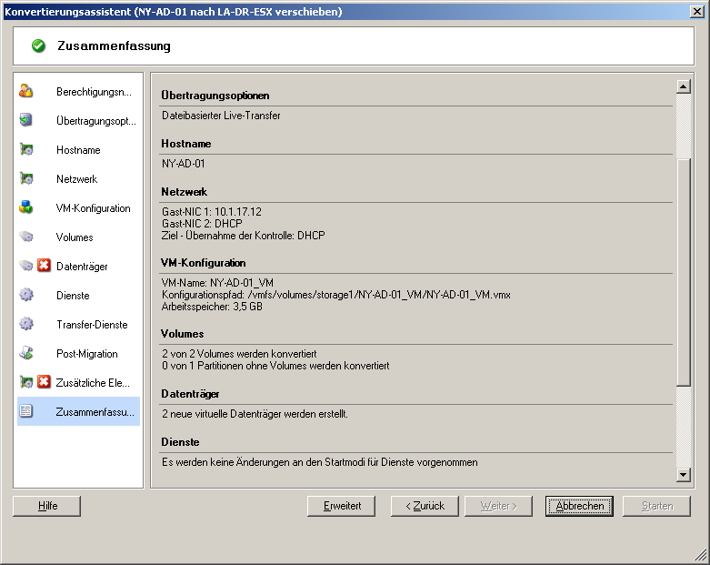Cancel with the Abbrechen button

click(x=580, y=506)
